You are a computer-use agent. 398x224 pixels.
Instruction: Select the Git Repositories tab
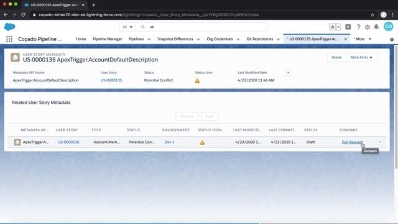coord(260,39)
